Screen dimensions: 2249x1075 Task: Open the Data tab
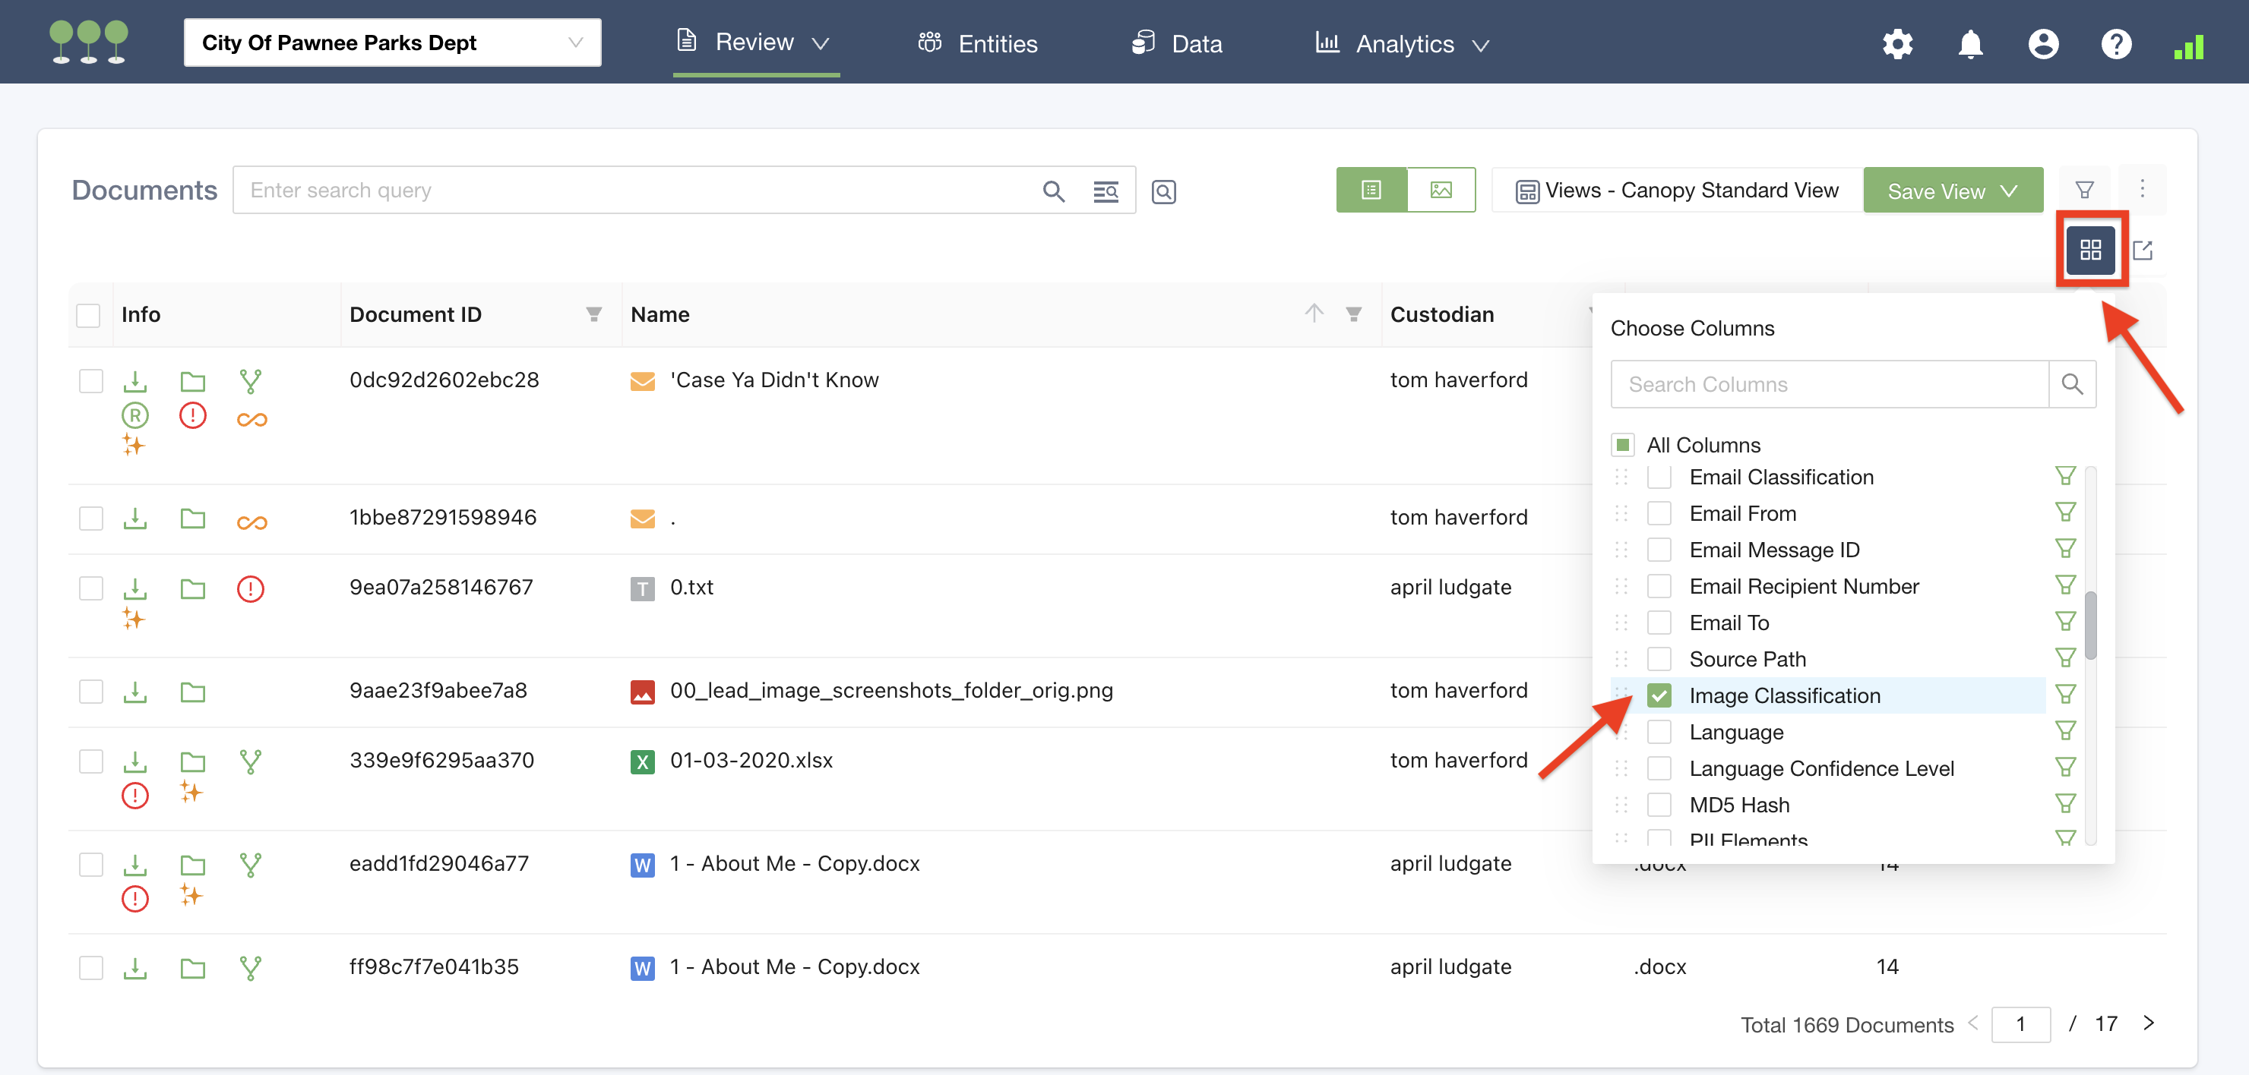1177,43
